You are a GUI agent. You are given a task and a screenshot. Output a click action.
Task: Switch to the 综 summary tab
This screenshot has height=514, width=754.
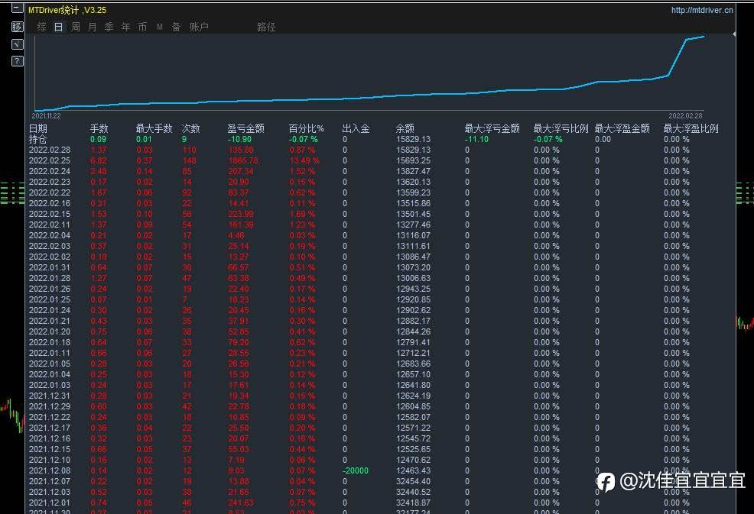[41, 27]
